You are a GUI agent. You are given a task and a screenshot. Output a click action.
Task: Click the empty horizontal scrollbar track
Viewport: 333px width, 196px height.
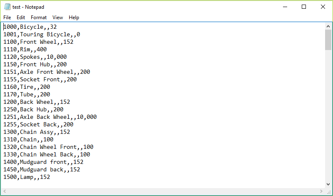(x=163, y=191)
